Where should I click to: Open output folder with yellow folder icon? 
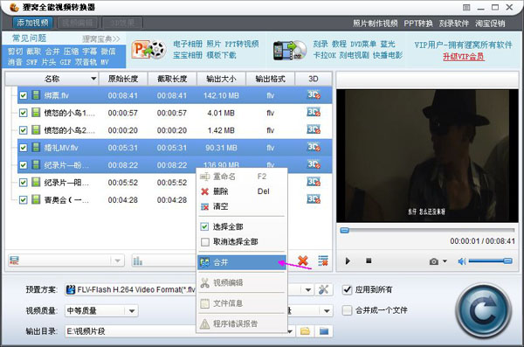coord(305,331)
